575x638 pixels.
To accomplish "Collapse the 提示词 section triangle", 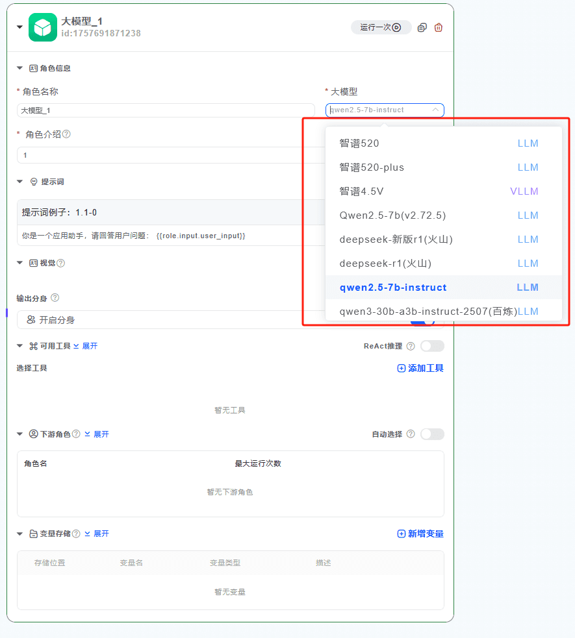I will [x=20, y=182].
